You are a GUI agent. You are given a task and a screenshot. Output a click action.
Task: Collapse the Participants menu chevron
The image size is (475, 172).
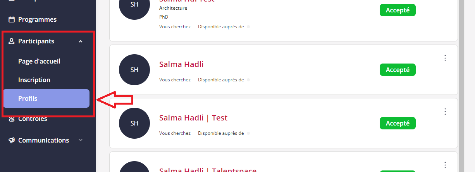pos(81,41)
